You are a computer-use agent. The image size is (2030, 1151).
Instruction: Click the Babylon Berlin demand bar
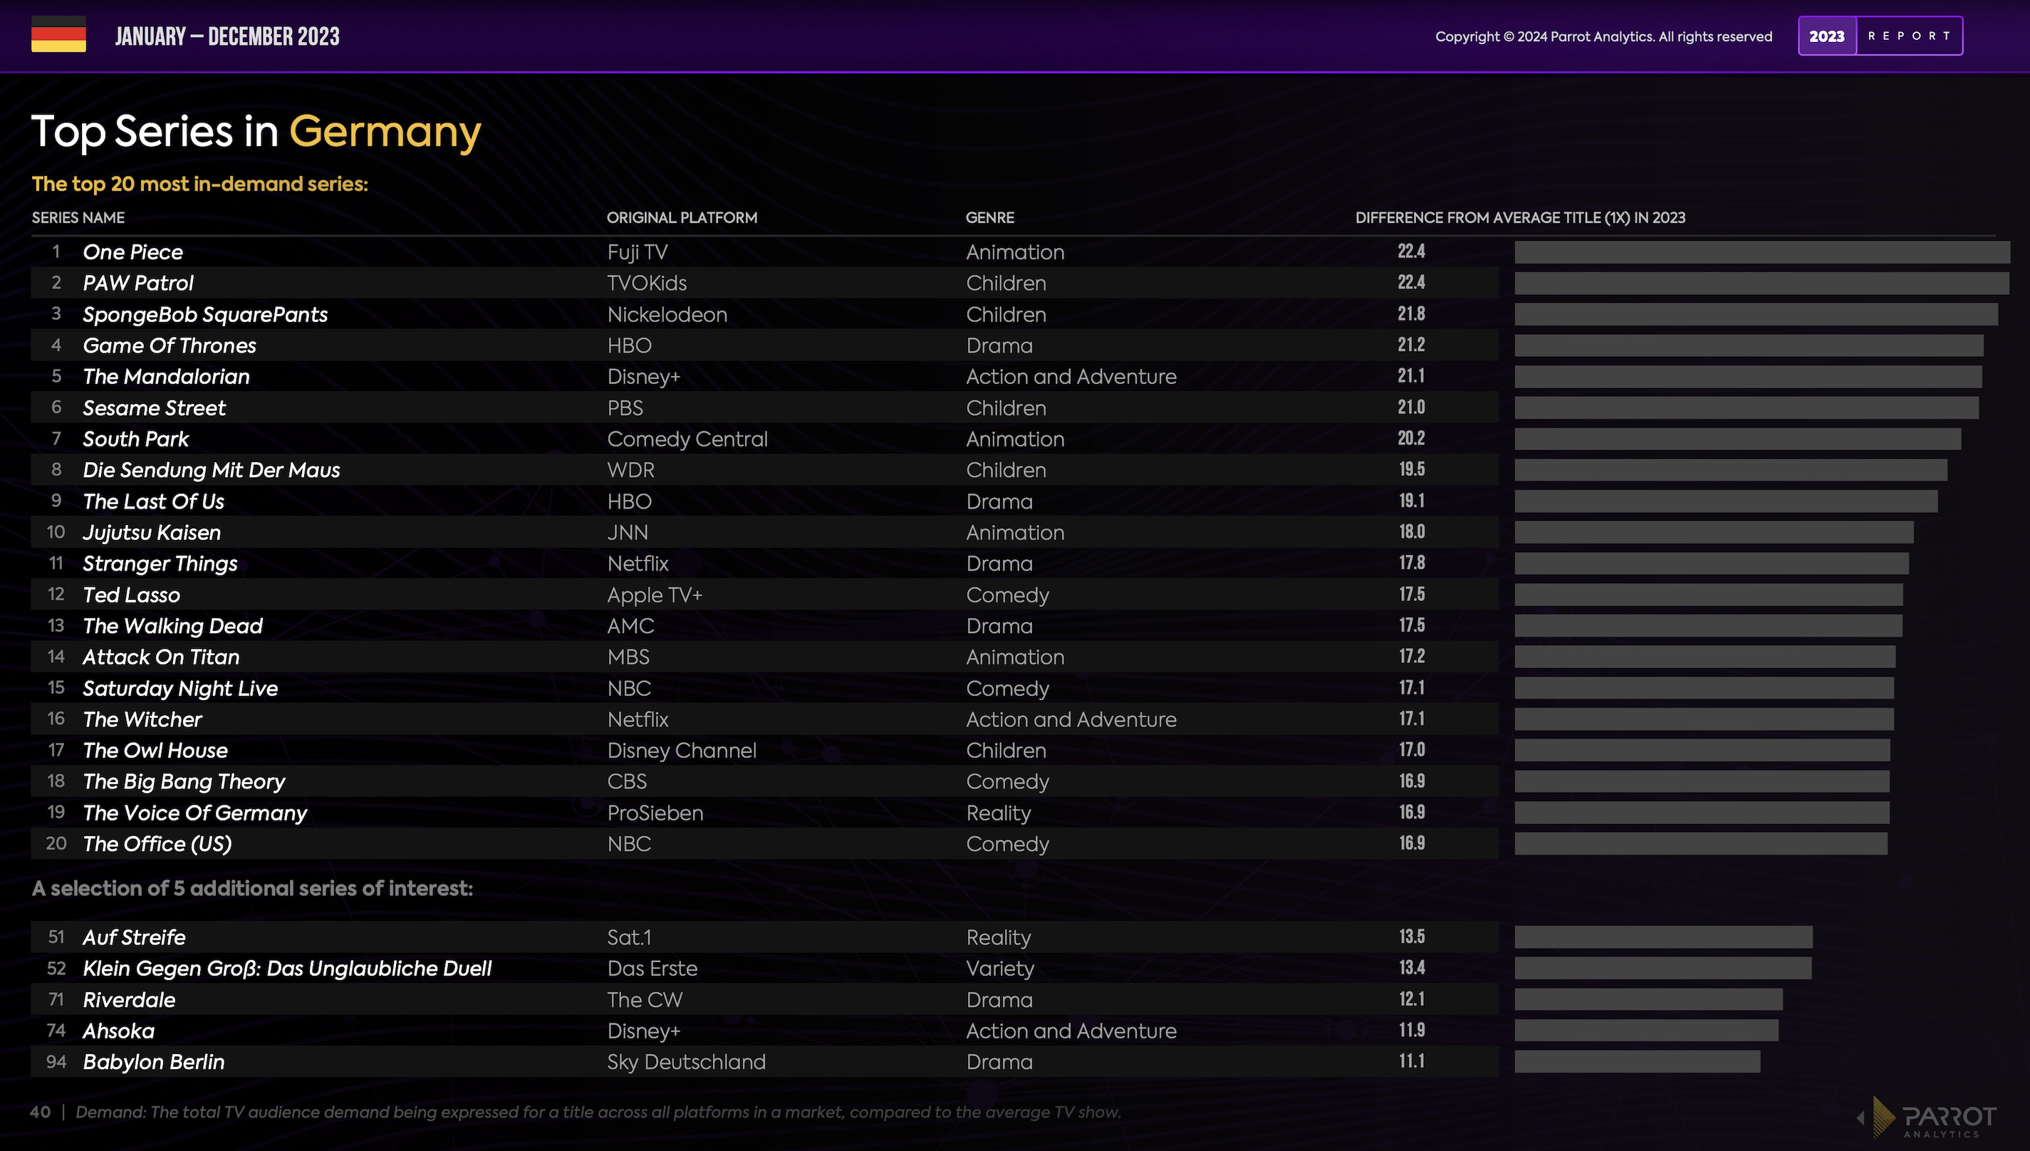tap(1637, 1062)
